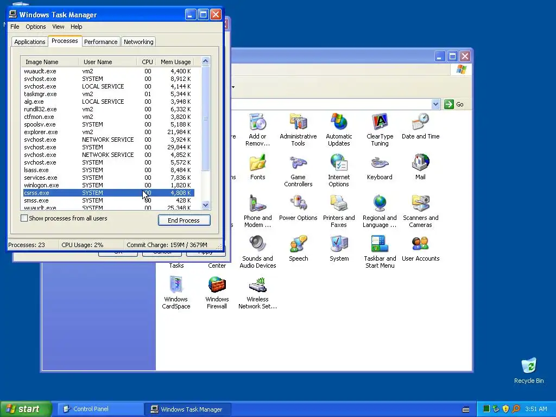Open Add or Remove Programs icon
Image resolution: width=556 pixels, height=417 pixels.
[x=257, y=129]
